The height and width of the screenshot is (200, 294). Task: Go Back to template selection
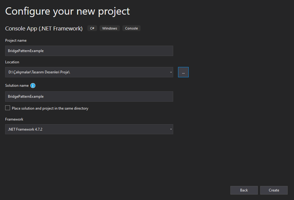pyautogui.click(x=244, y=190)
